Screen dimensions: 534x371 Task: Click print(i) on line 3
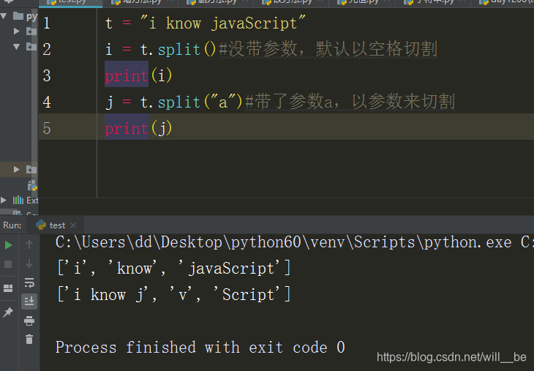coord(138,75)
